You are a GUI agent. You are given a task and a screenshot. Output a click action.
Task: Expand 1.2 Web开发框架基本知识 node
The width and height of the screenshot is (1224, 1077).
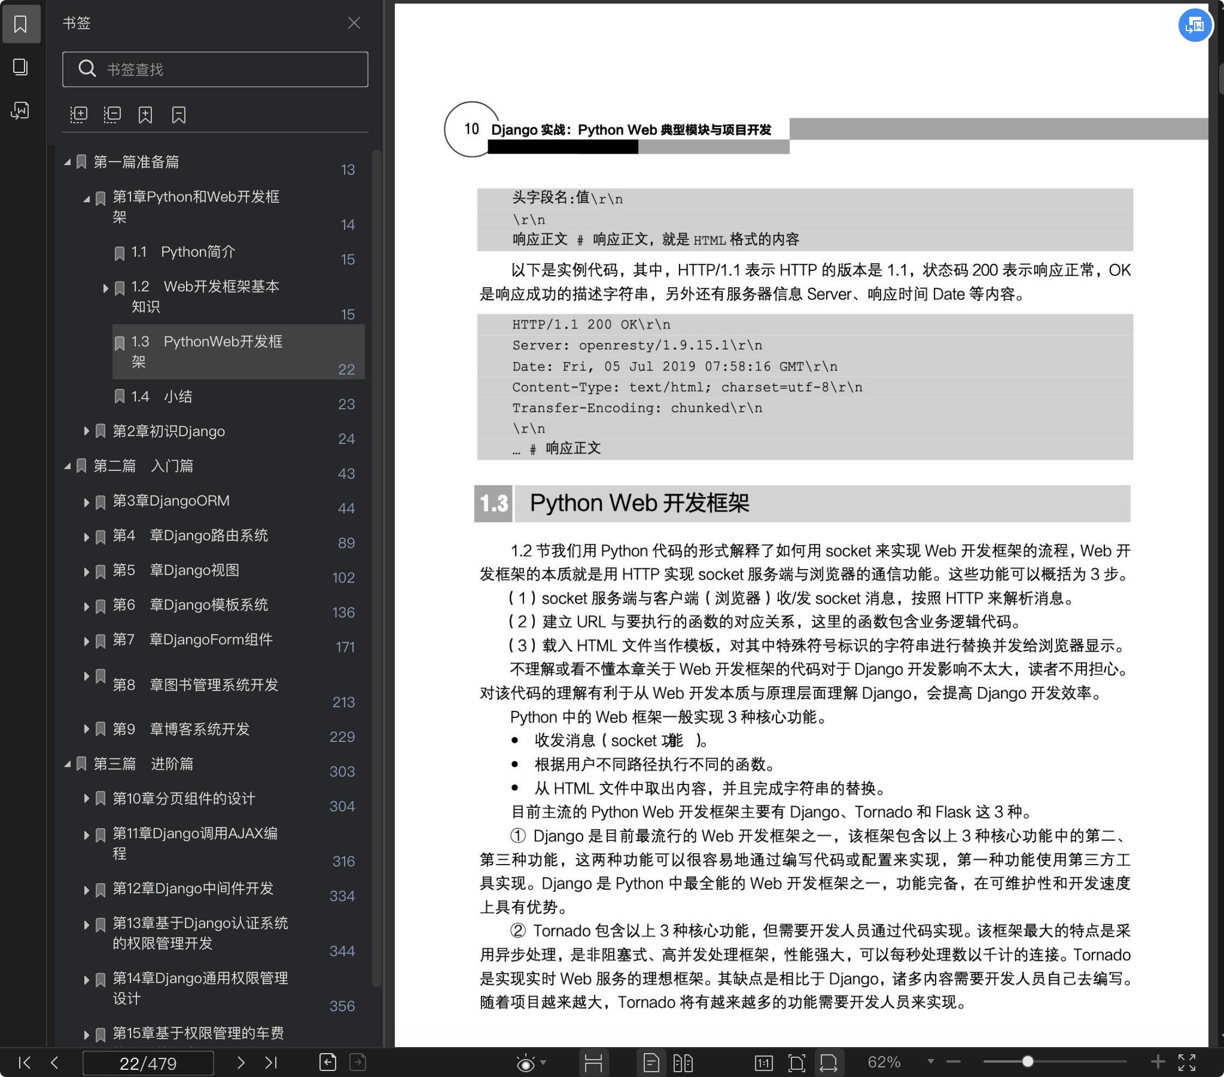[x=106, y=288]
